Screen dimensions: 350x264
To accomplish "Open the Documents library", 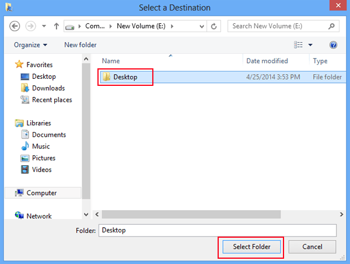I will coord(49,135).
